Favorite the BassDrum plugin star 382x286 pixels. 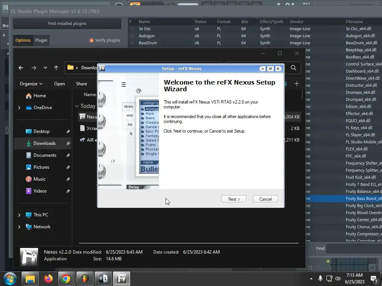tap(132, 43)
